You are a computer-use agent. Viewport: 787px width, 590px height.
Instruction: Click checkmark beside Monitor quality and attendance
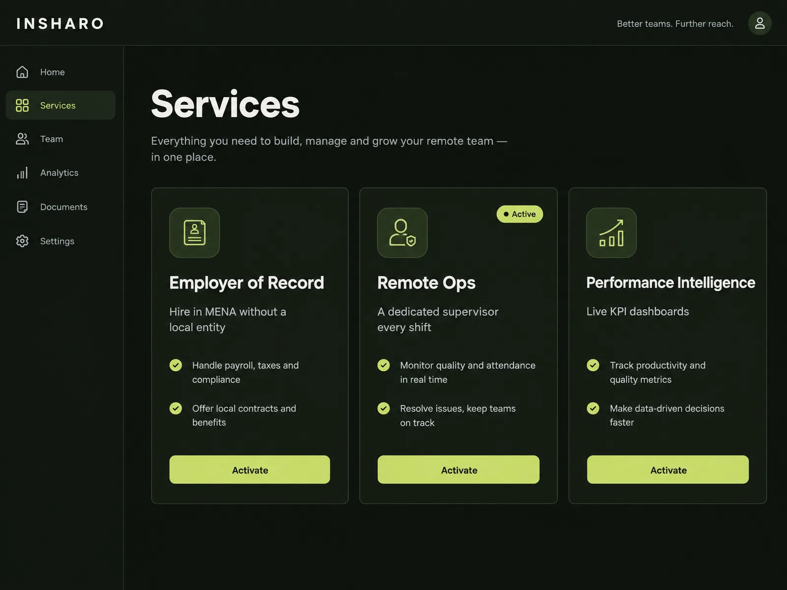coord(384,365)
